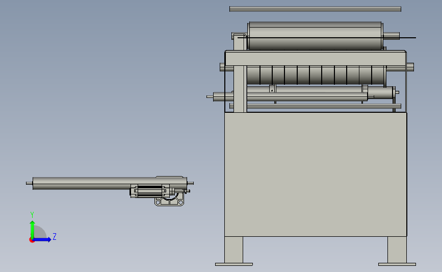Select the thin rod above the machine
Viewport: 442px width, 272px height.
pyautogui.click(x=315, y=9)
